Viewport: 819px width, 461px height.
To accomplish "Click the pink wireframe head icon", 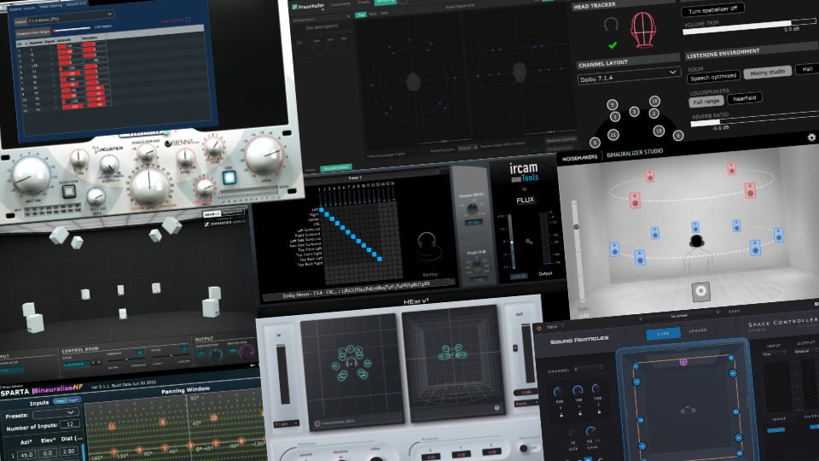I will coord(643,30).
